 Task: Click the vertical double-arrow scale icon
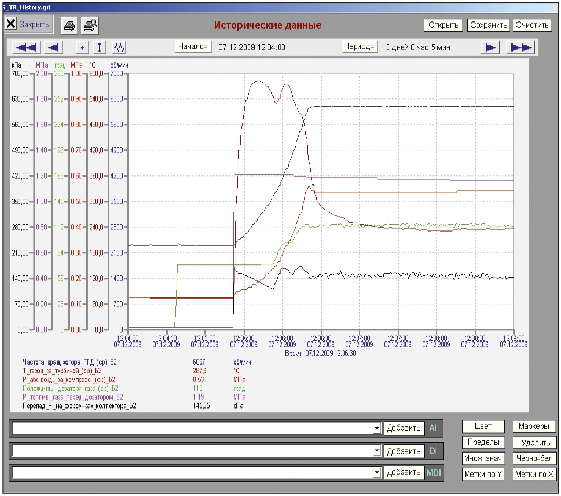point(100,47)
